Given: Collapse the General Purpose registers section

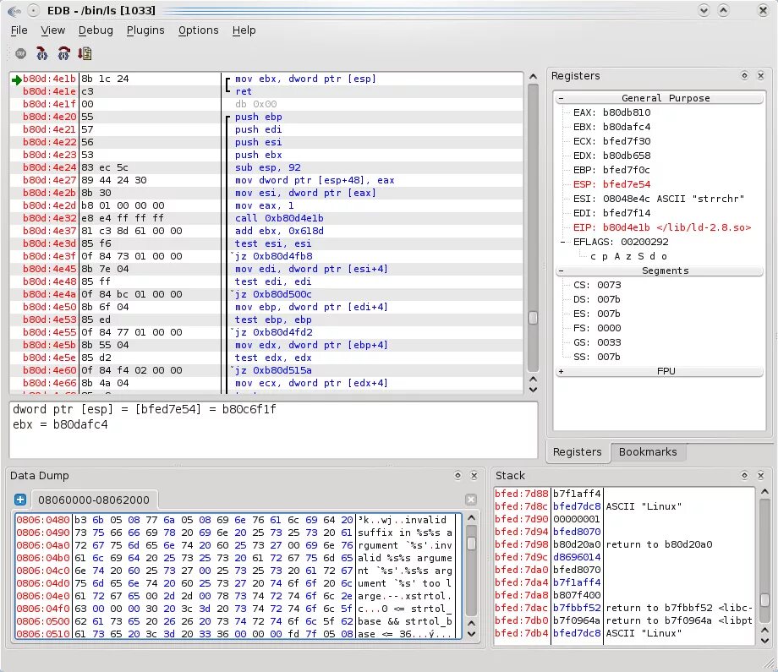Looking at the screenshot, I should tap(561, 98).
